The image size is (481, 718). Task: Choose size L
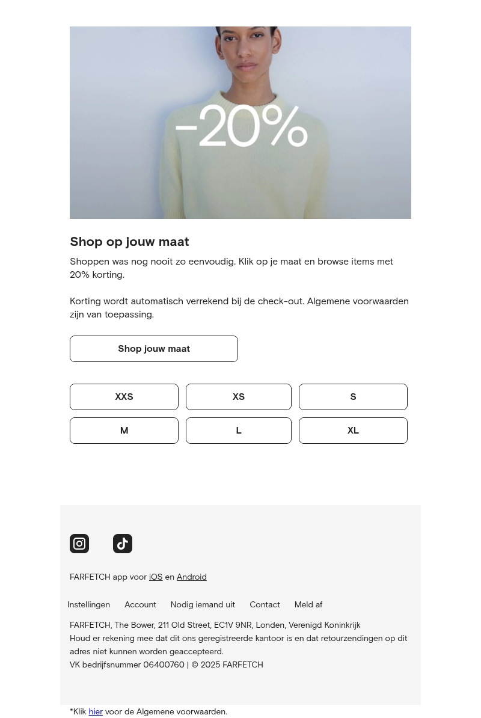(x=239, y=431)
